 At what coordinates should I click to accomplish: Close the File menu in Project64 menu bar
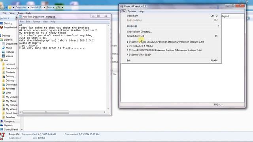pyautogui.click(x=123, y=11)
